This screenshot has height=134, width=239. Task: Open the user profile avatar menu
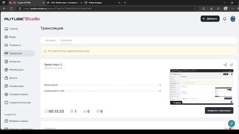coord(233,19)
